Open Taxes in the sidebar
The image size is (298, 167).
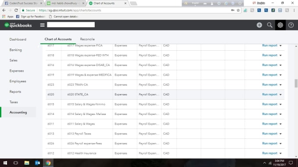coord(14,102)
